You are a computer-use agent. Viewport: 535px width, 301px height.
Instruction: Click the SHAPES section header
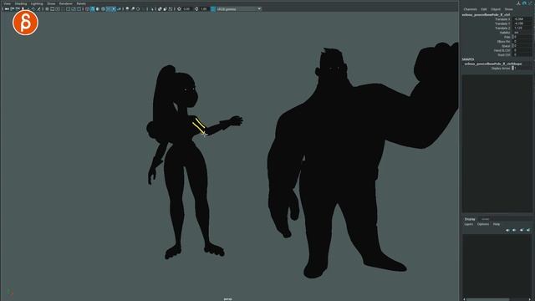pyautogui.click(x=468, y=59)
